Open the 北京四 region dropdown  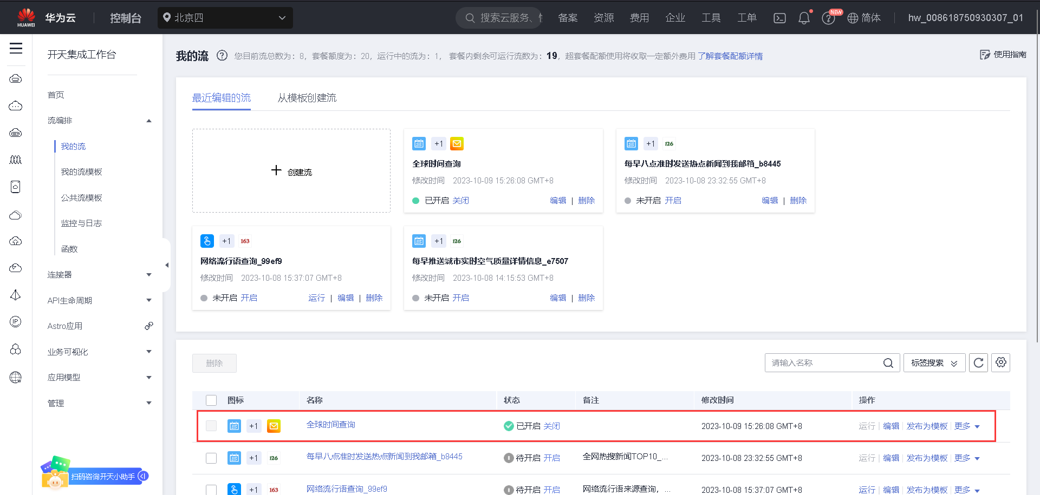point(225,18)
